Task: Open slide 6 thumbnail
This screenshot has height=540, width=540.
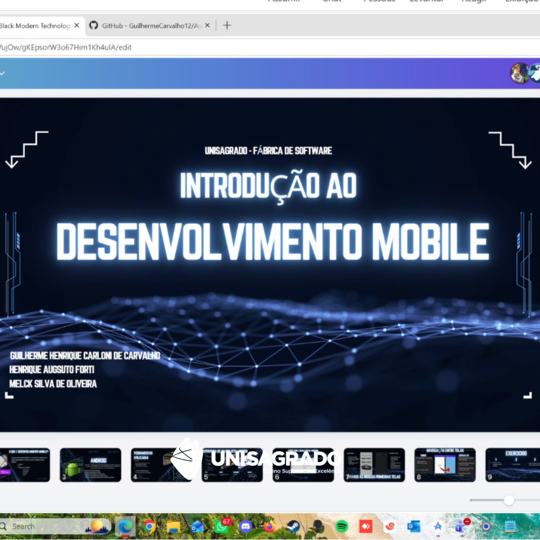Action: click(x=303, y=465)
